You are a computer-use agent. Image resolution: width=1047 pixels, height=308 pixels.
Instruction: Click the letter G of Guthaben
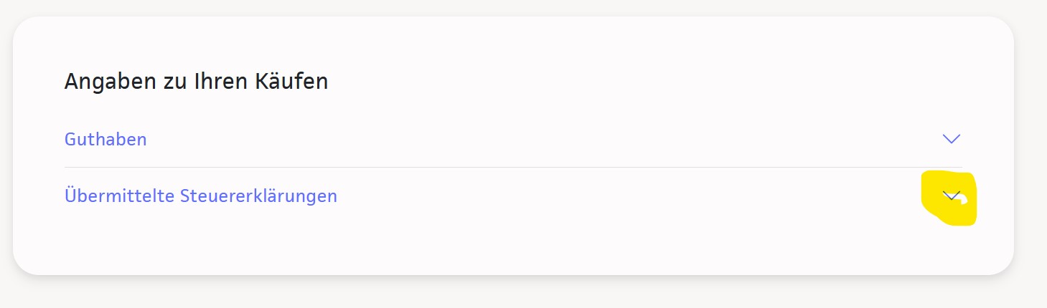pyautogui.click(x=70, y=139)
